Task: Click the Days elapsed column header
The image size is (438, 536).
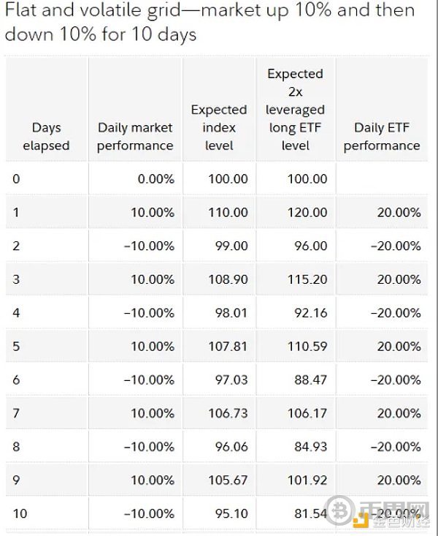Action: (46, 137)
